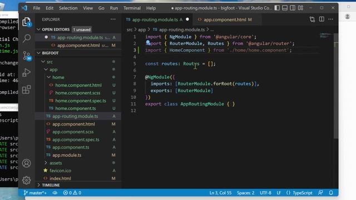
Task: Toggle bottom panel layout icon
Action: point(285,8)
